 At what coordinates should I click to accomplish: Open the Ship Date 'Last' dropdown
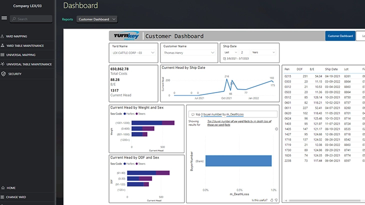click(230, 52)
